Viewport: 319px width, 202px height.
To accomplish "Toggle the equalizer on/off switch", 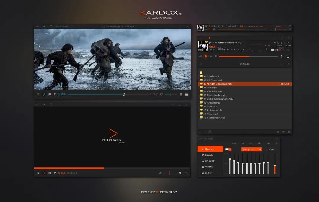I will [228, 150].
